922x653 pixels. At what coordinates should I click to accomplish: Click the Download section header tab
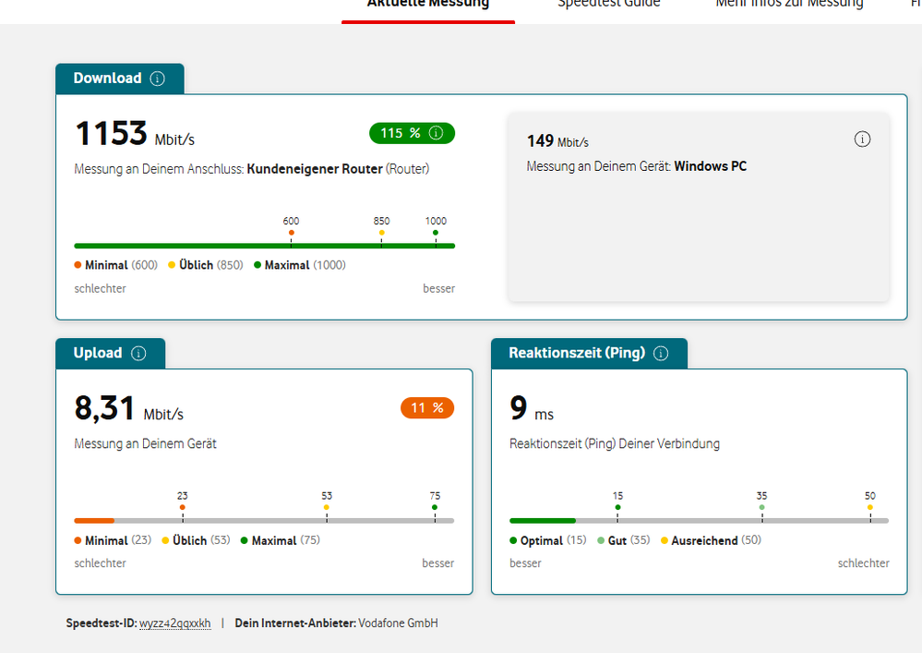pyautogui.click(x=120, y=79)
